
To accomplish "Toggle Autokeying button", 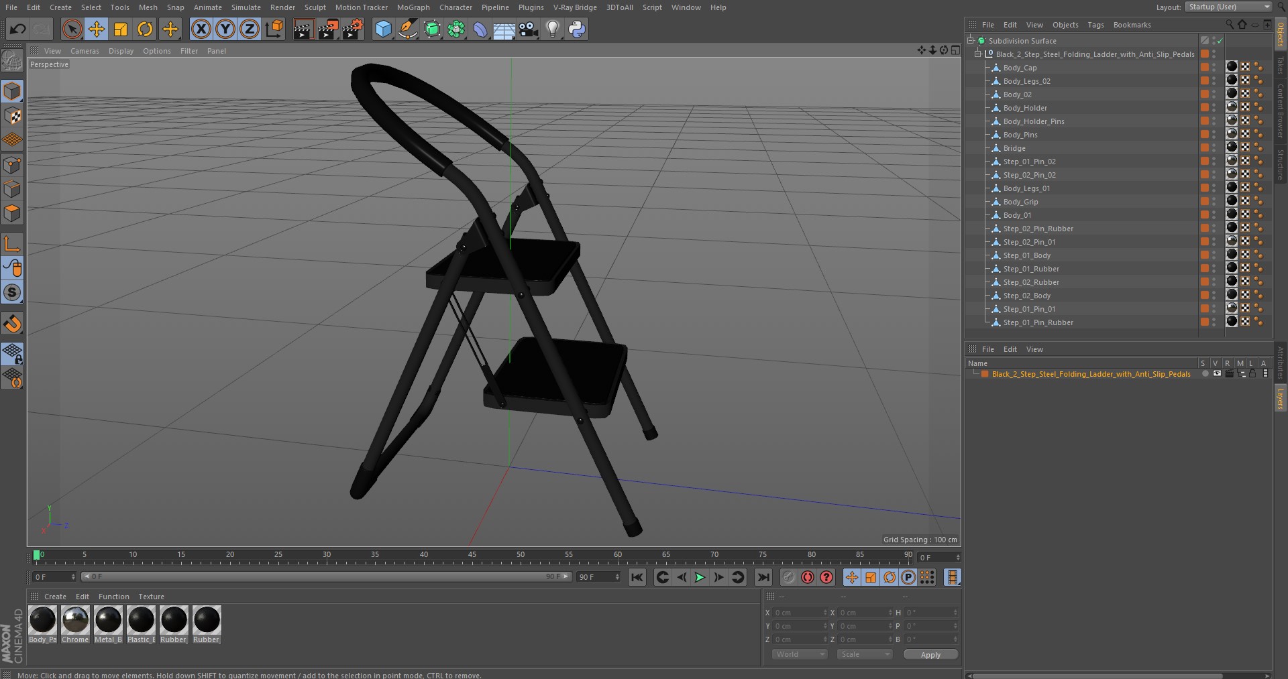I will (x=808, y=577).
